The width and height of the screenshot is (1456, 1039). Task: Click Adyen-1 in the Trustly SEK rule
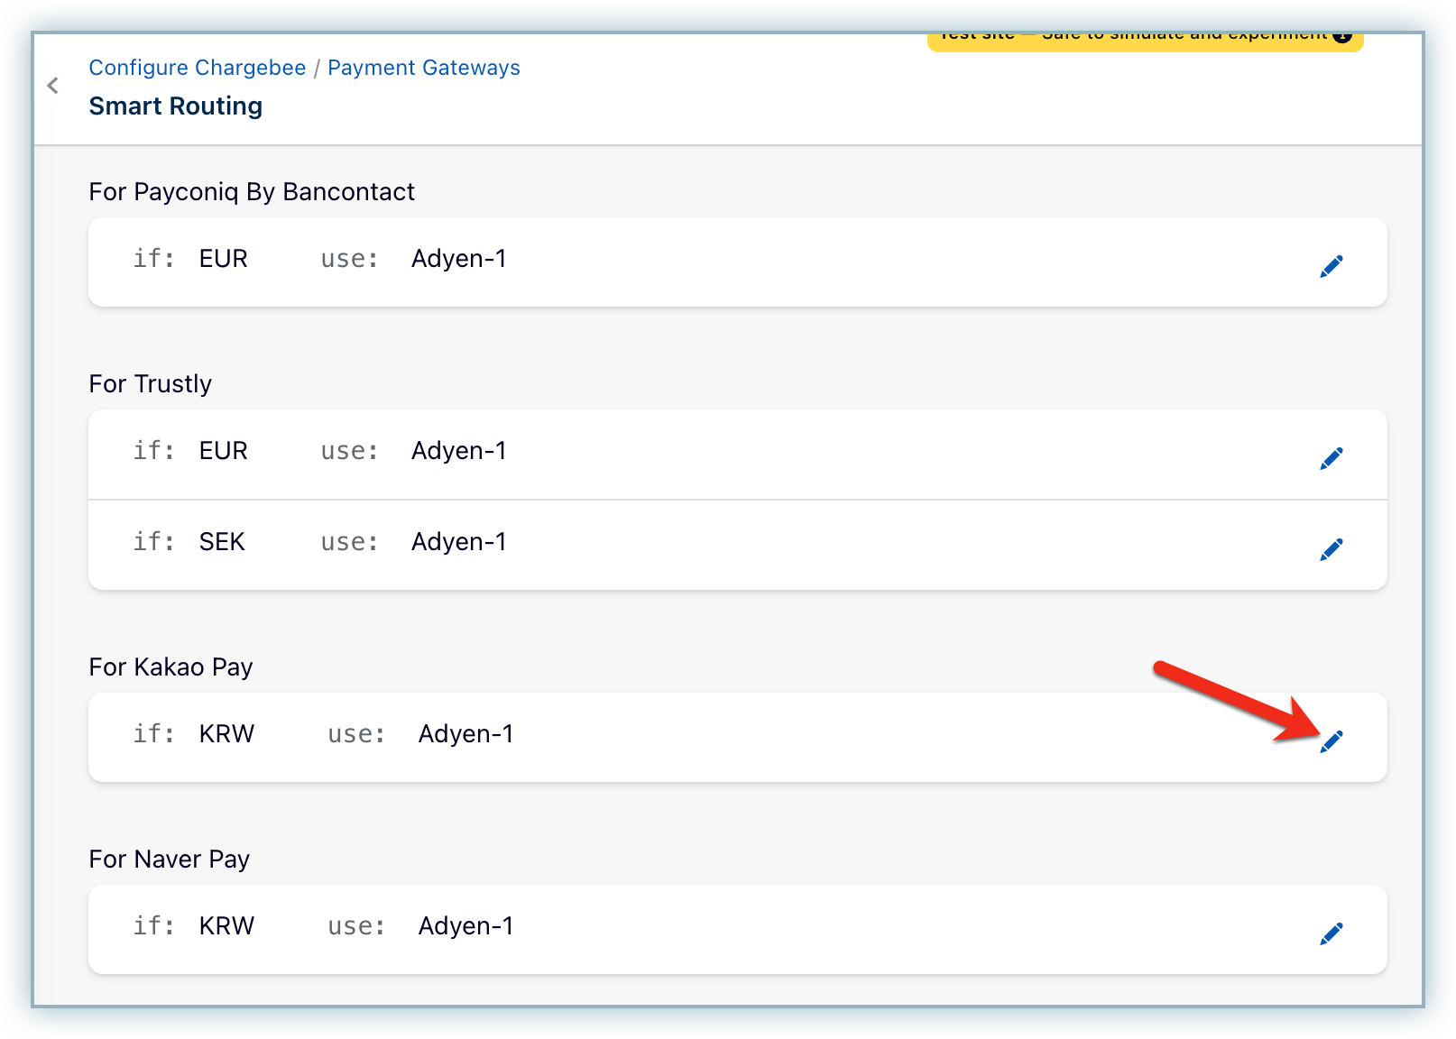(459, 542)
